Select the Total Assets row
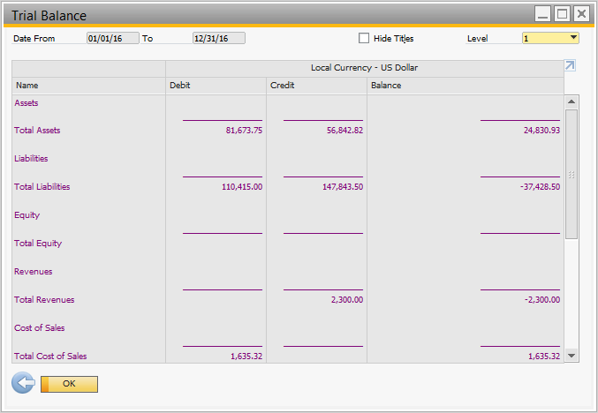 (37, 131)
